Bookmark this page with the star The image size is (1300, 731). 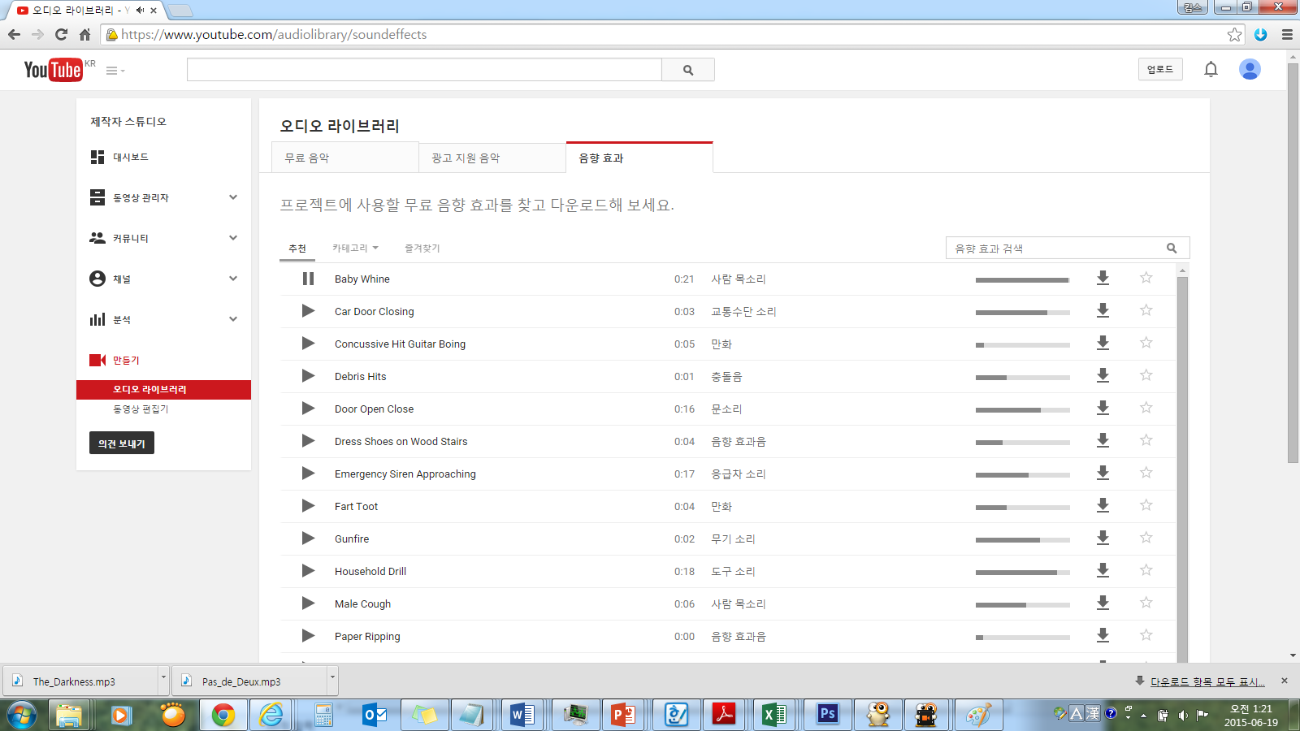(x=1234, y=34)
